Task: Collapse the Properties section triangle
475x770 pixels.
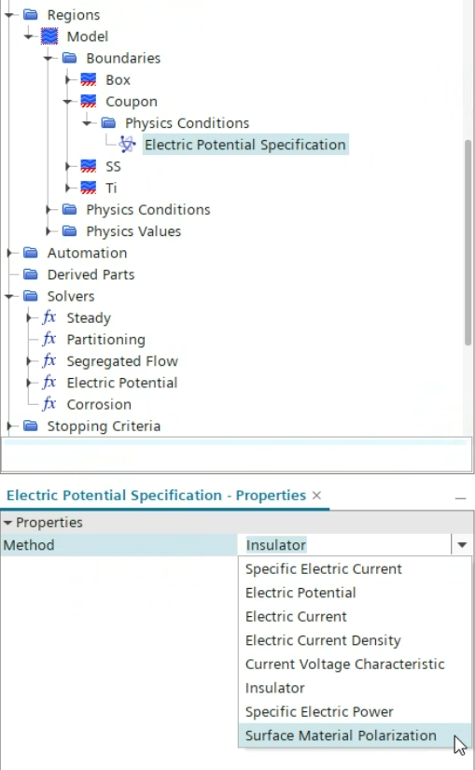Action: click(7, 523)
